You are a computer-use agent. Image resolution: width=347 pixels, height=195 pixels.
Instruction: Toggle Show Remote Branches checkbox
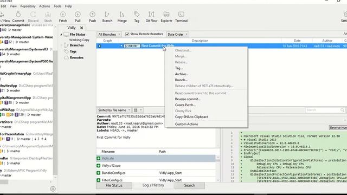coord(127,34)
